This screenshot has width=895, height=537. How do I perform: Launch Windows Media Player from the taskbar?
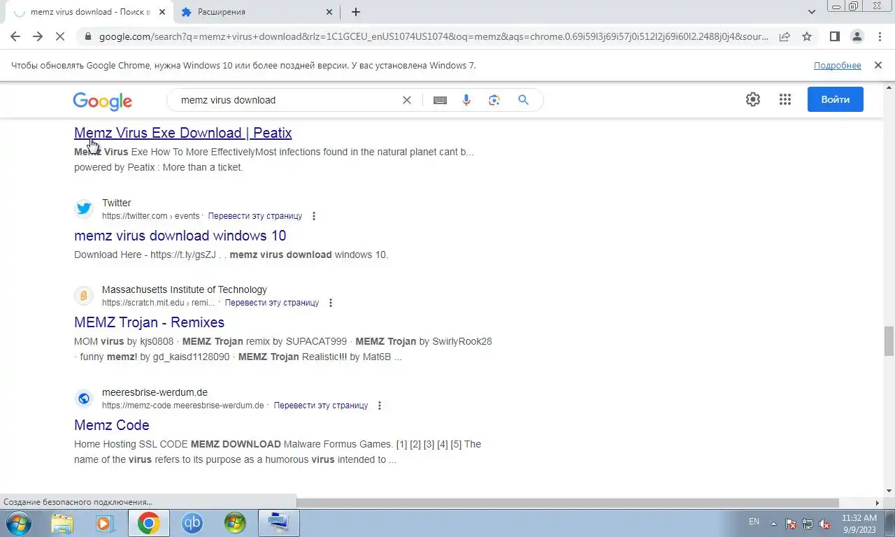pos(105,523)
